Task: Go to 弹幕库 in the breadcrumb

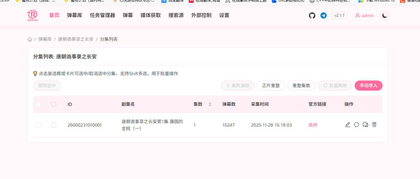Action: click(x=45, y=39)
